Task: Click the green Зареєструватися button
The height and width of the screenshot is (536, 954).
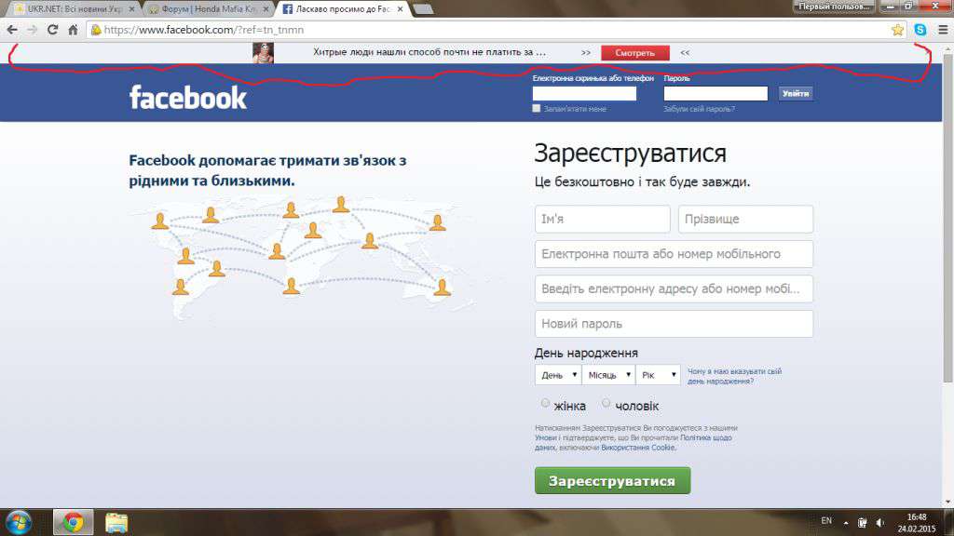Action: [x=613, y=481]
